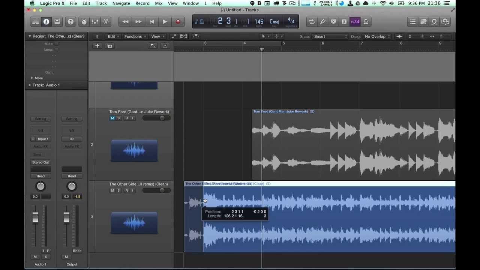The image size is (480, 270).
Task: Open the Drag No Overlap popup
Action: (377, 36)
